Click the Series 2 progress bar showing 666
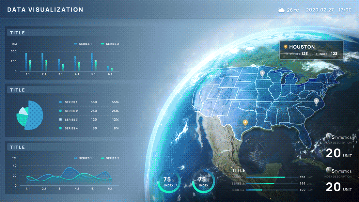This screenshot has height=202, width=359. [x=272, y=183]
